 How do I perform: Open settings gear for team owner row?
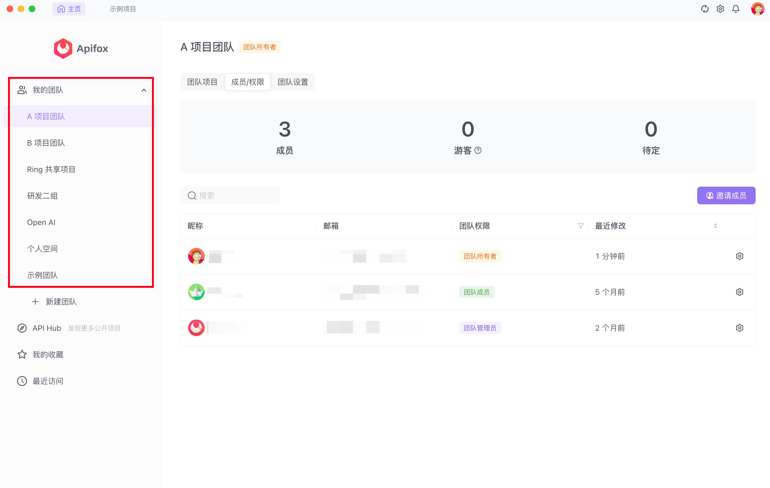[739, 256]
